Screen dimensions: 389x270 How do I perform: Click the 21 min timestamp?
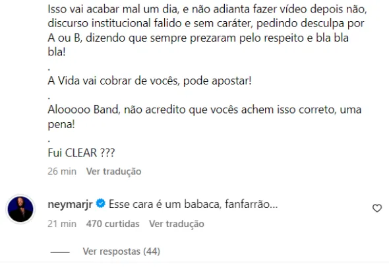[x=62, y=224]
